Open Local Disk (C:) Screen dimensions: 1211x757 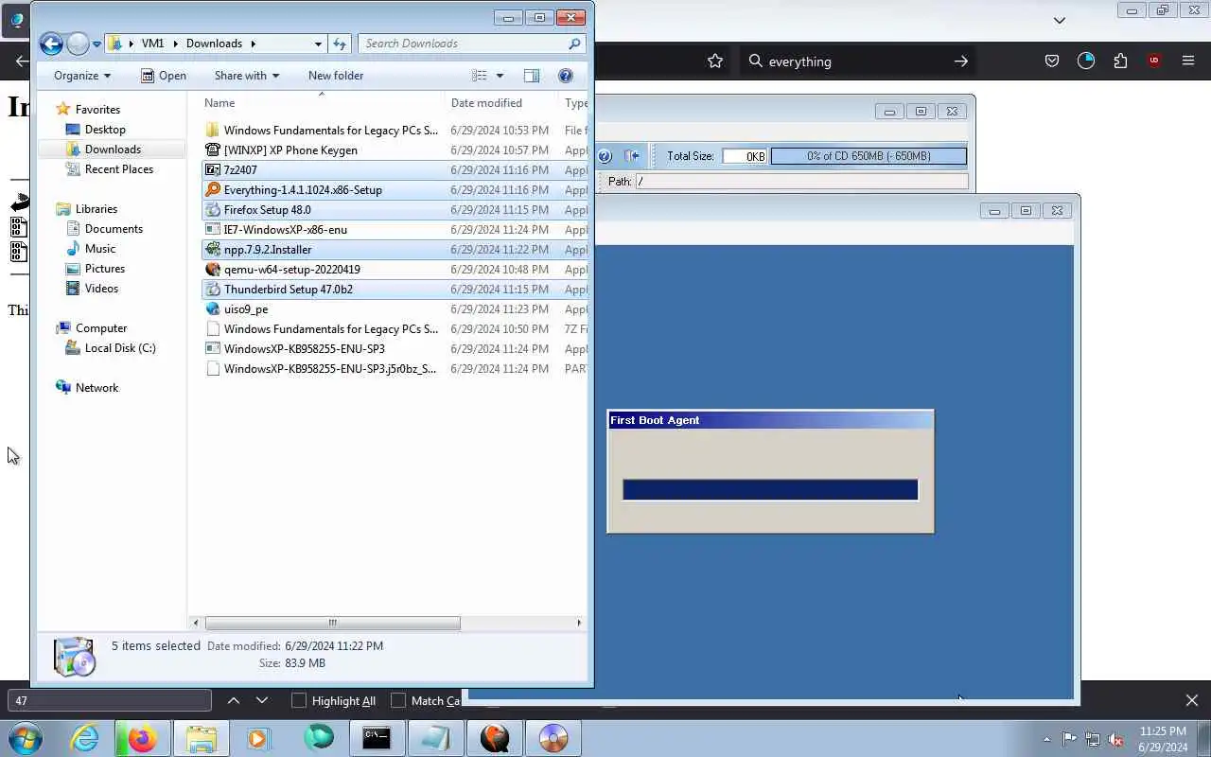coord(120,348)
